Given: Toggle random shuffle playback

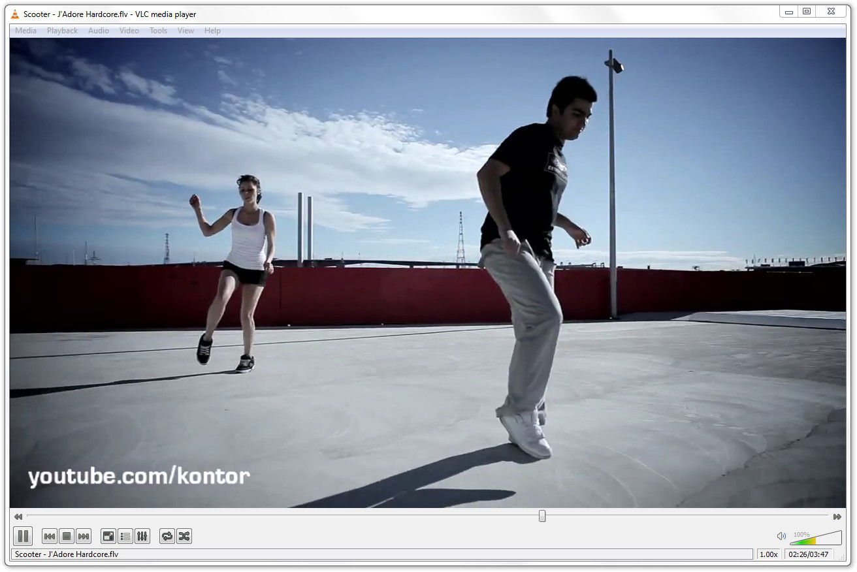Looking at the screenshot, I should tap(184, 537).
